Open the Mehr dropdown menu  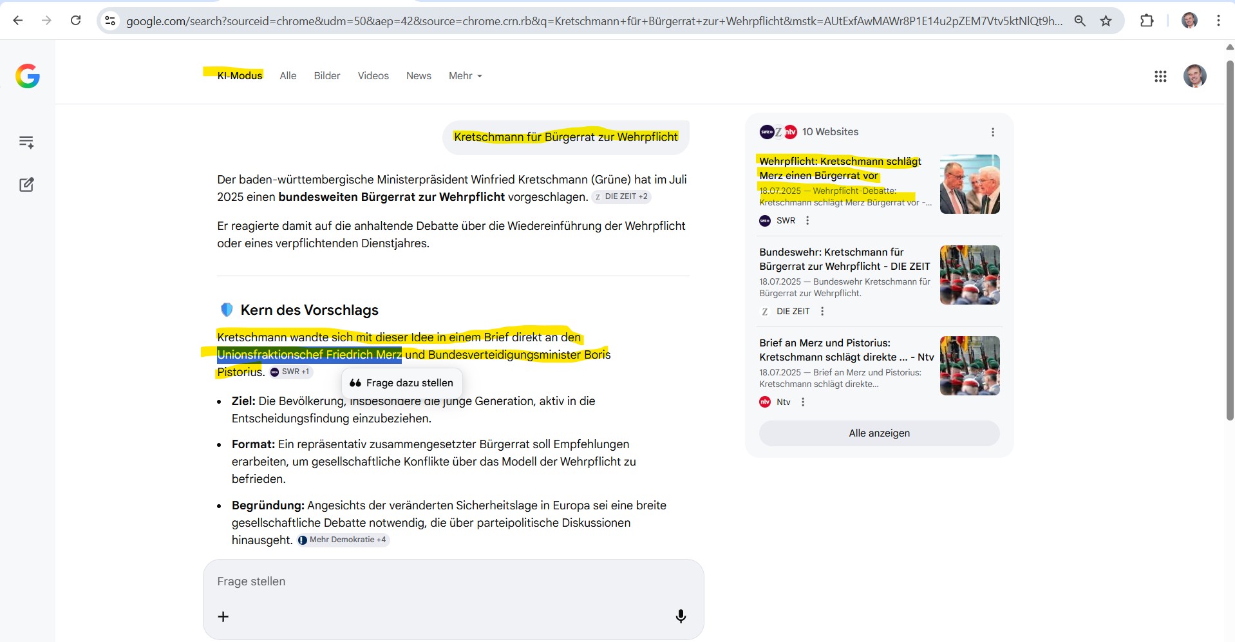pos(465,76)
